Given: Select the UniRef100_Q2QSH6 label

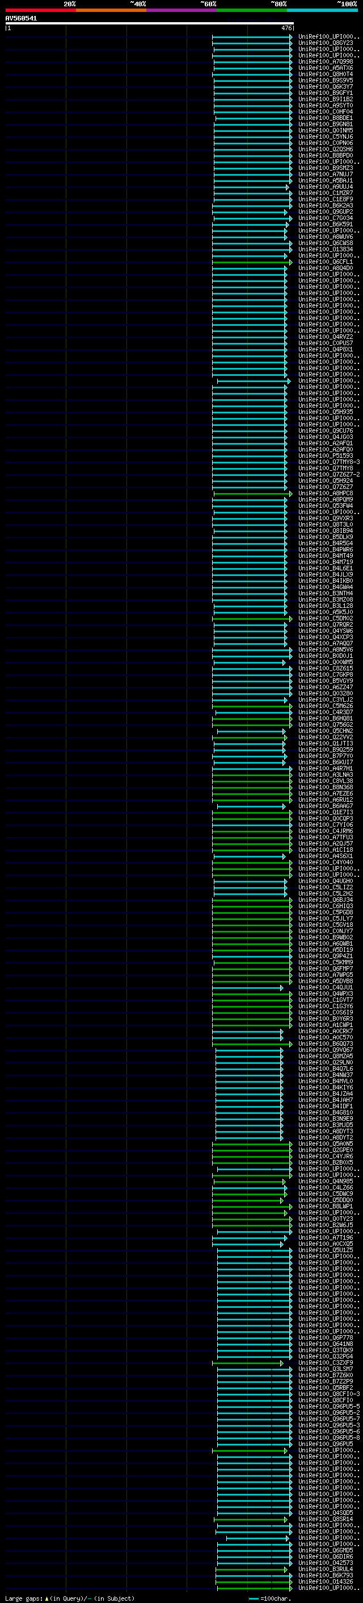Looking at the screenshot, I should click(326, 149).
